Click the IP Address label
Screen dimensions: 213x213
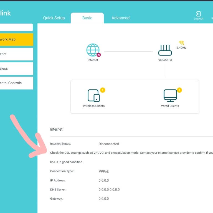point(58,180)
